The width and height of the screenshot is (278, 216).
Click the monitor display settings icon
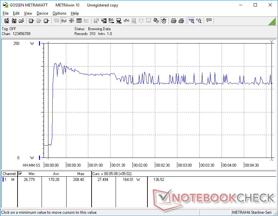(119, 21)
